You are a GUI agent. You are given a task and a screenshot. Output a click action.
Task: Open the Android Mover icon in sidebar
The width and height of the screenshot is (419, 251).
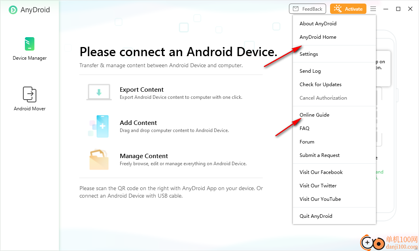coord(30,94)
